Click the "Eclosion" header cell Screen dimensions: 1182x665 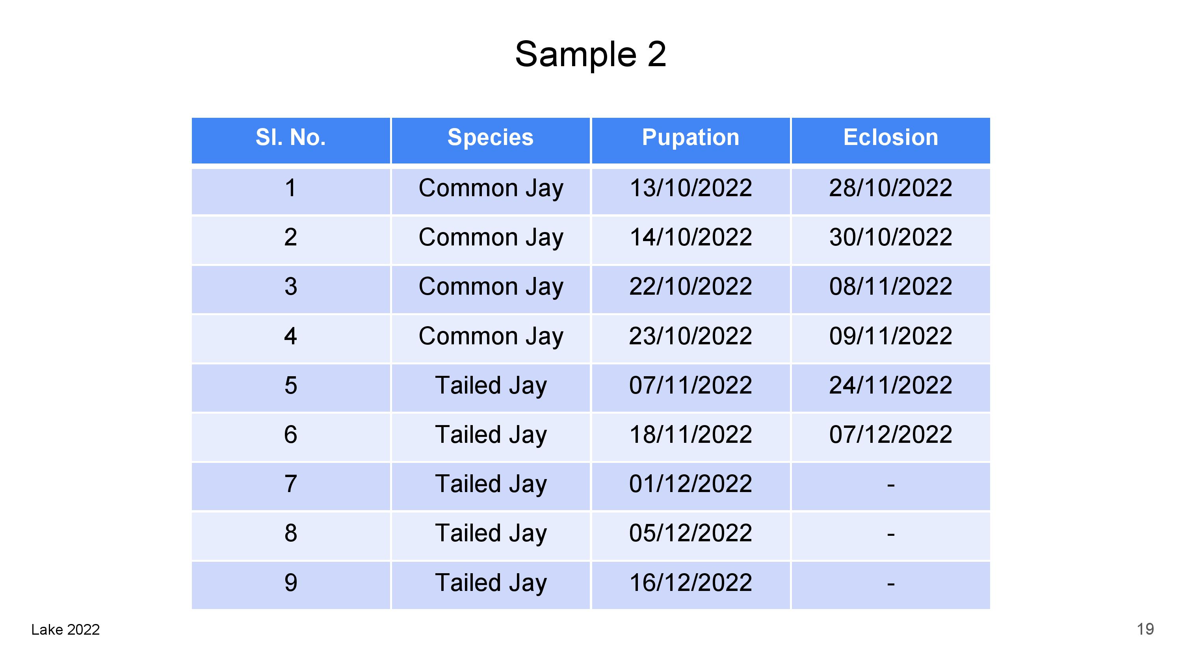coord(890,137)
